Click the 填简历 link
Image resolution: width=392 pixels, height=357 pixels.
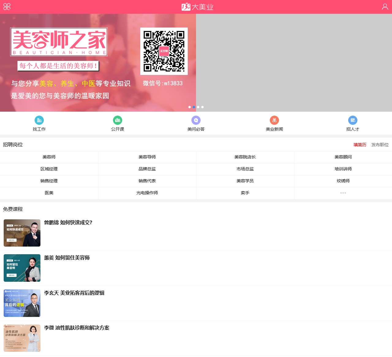point(360,145)
